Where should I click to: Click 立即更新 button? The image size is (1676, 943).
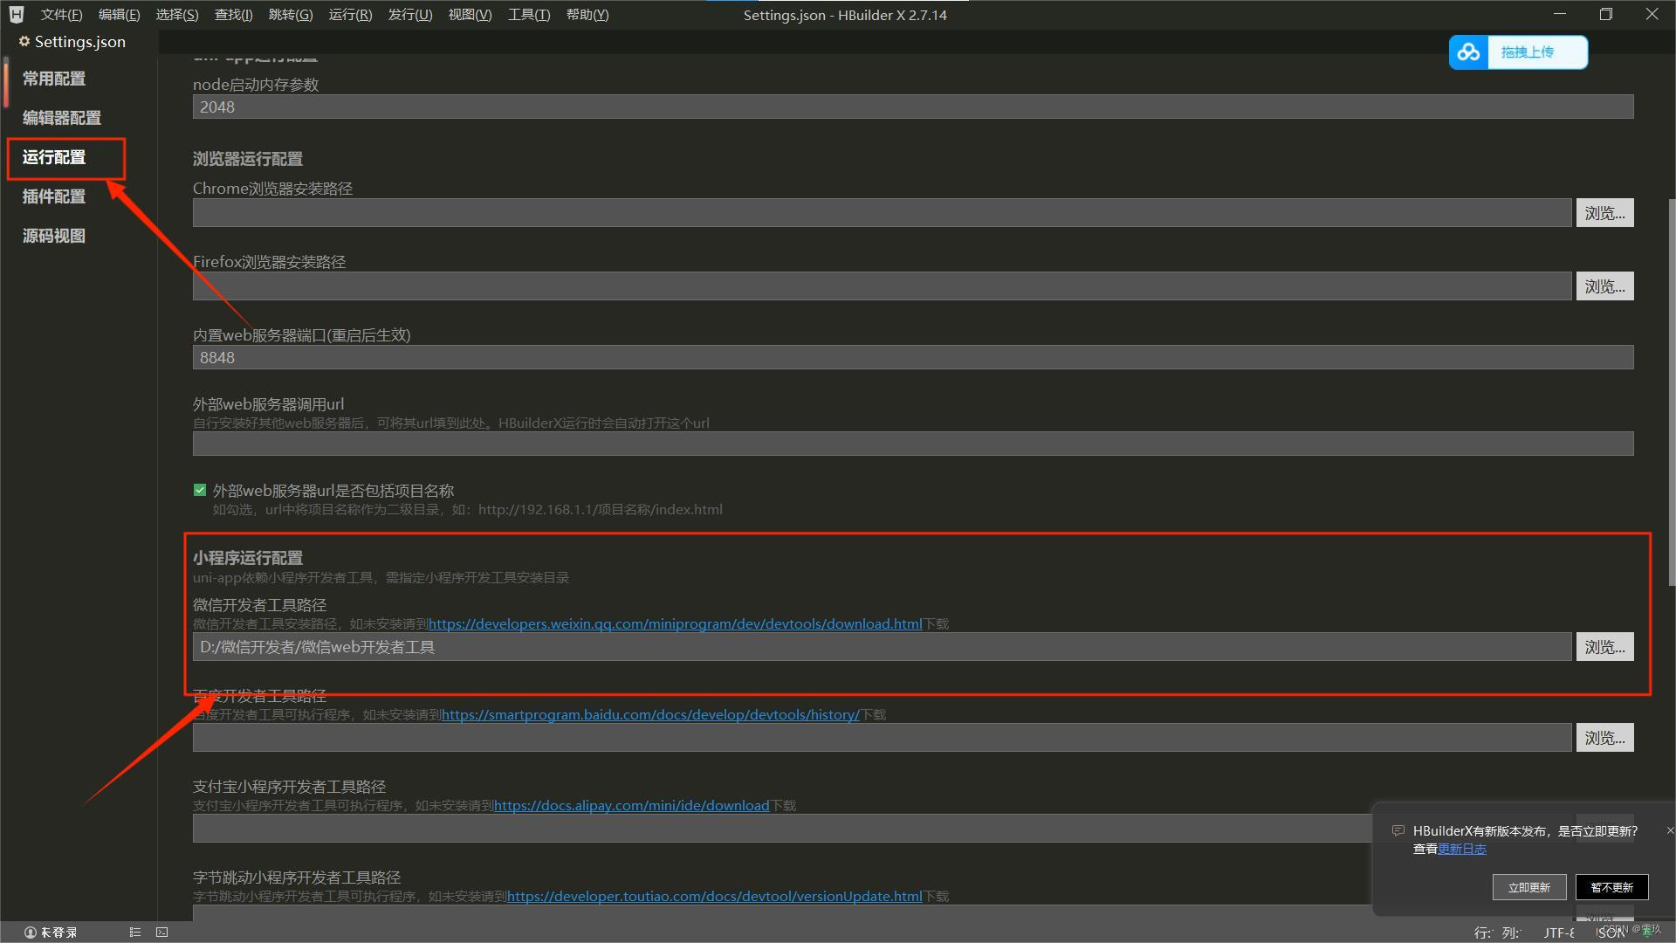point(1528,887)
